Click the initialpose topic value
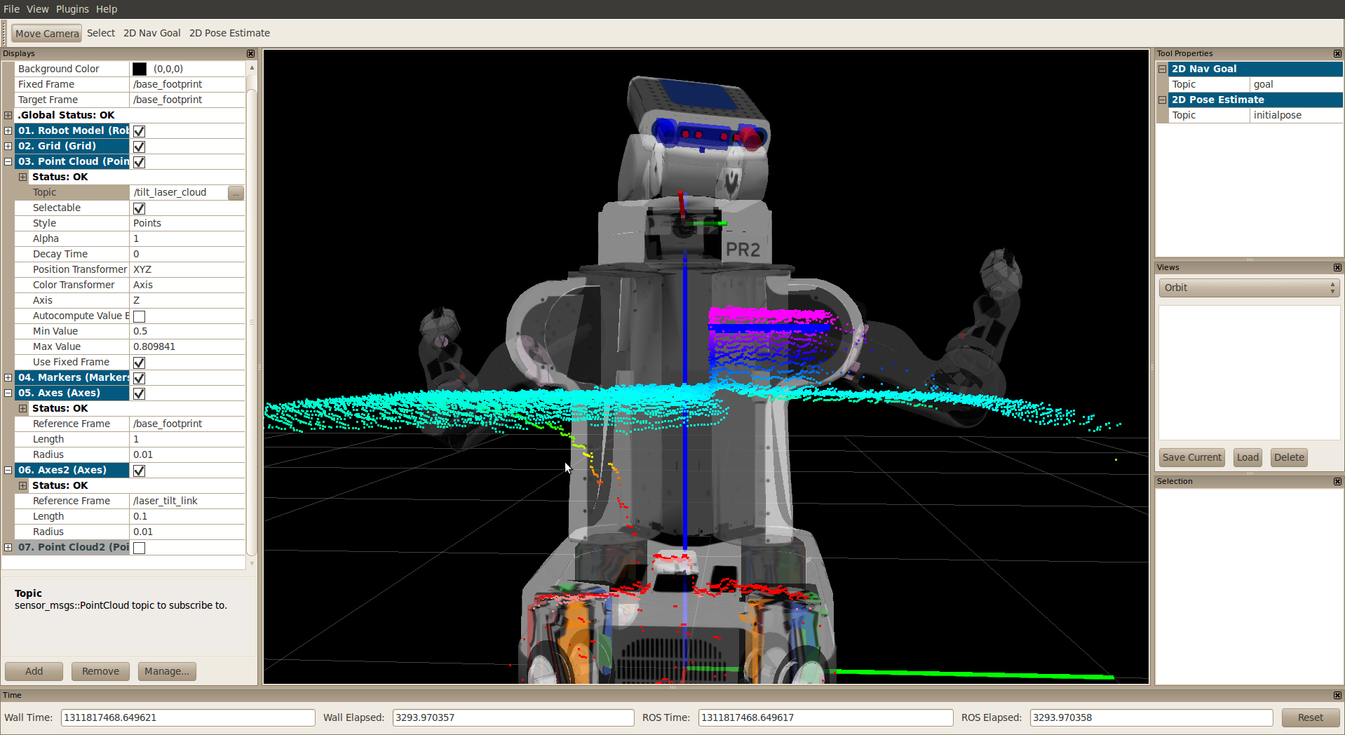Viewport: 1345px width, 735px height. pyautogui.click(x=1296, y=115)
